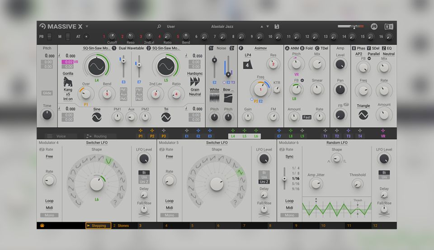The height and width of the screenshot is (250, 434).
Task: Click the save preset floppy disk icon
Action: click(x=277, y=27)
